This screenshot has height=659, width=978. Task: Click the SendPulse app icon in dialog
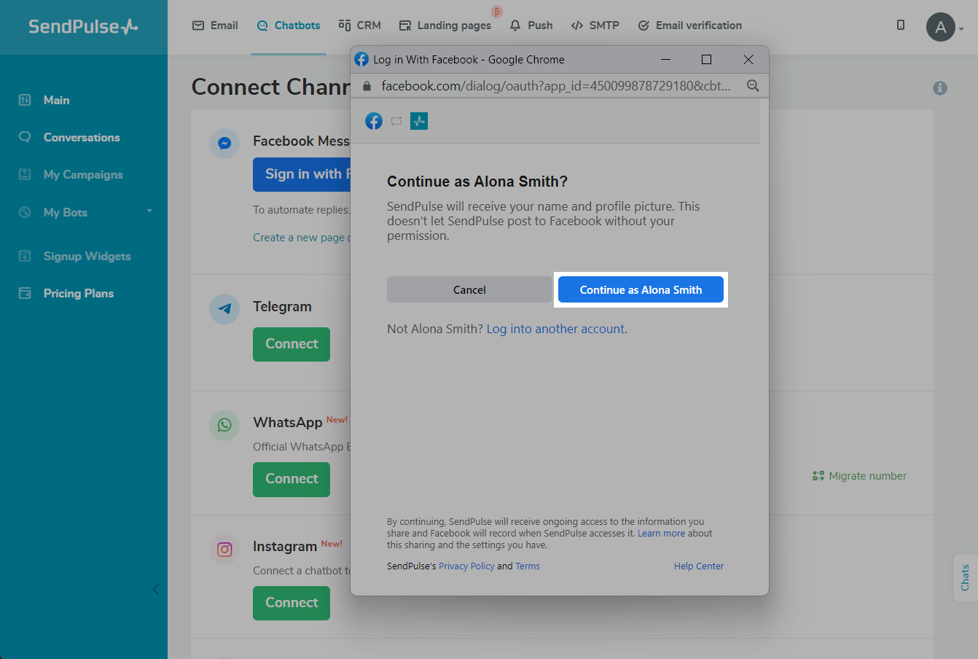point(419,121)
